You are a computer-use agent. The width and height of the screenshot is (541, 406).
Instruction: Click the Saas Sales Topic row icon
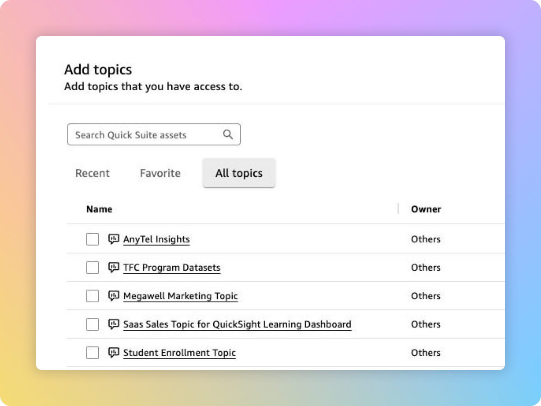114,324
